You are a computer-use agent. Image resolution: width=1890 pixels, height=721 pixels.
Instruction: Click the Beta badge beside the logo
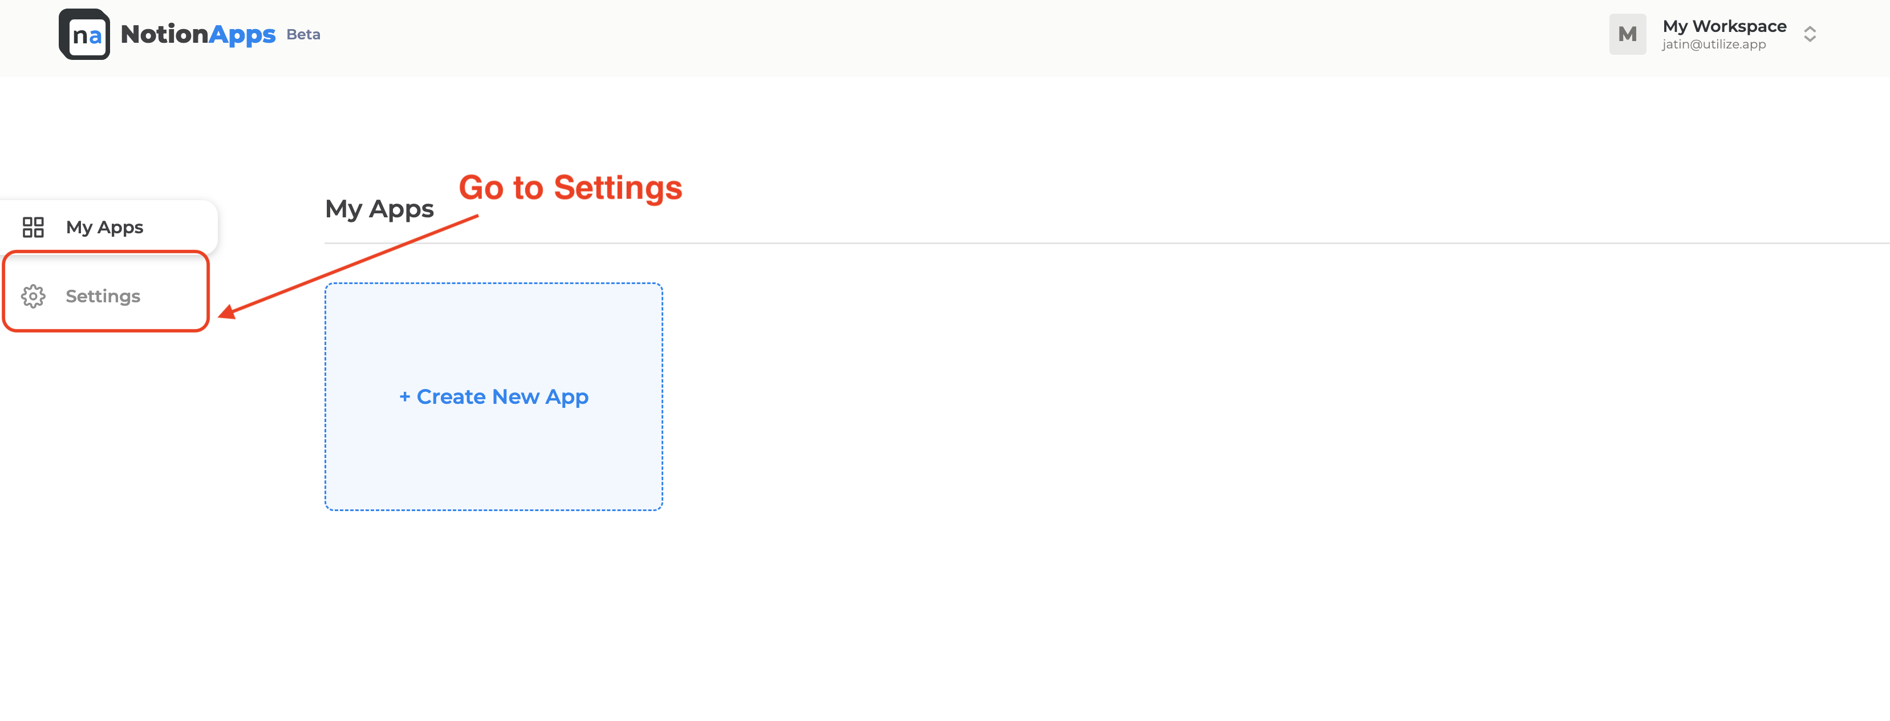(303, 34)
